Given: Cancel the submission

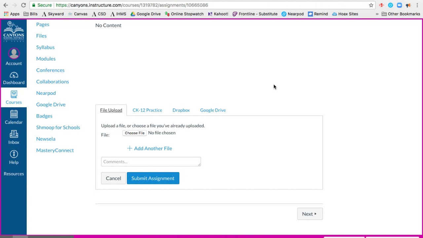Looking at the screenshot, I should (x=113, y=178).
